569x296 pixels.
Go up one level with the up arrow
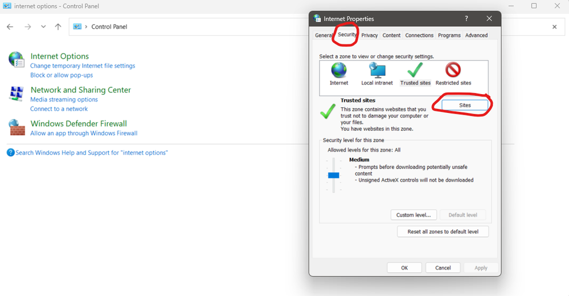58,27
